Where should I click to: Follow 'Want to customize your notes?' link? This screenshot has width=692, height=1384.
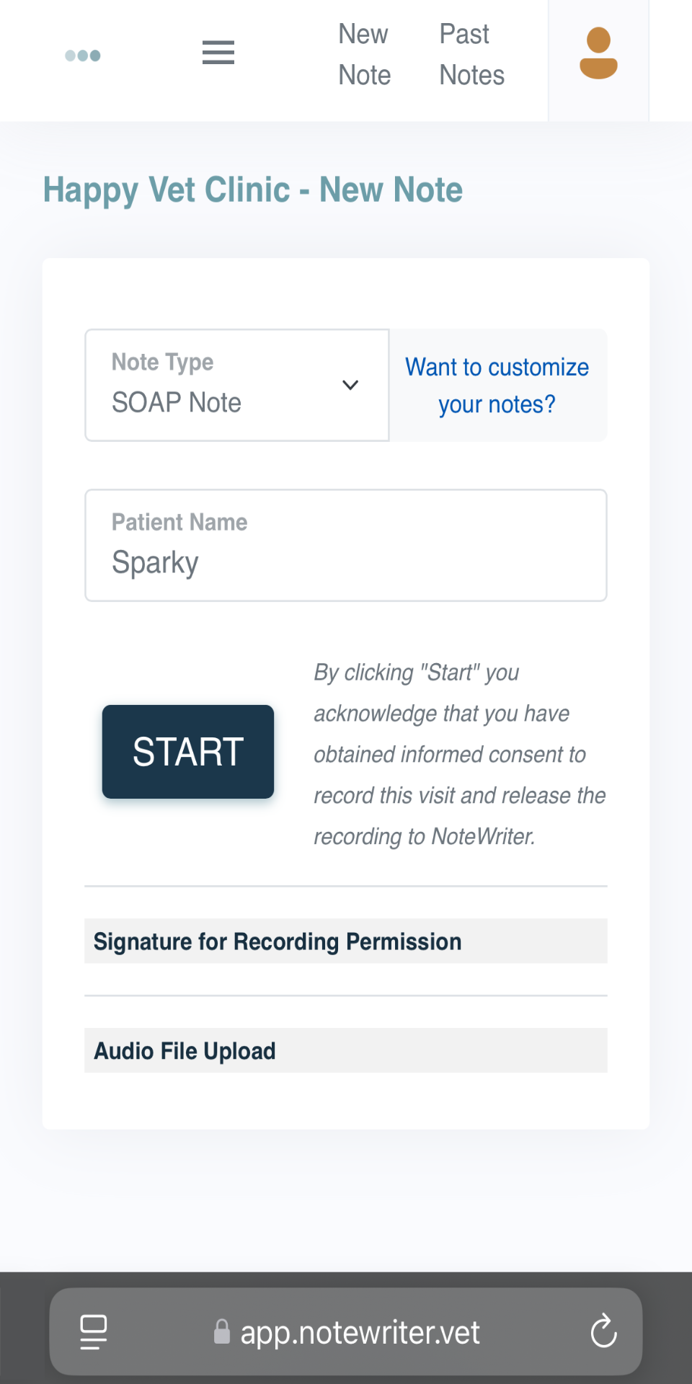tap(497, 386)
